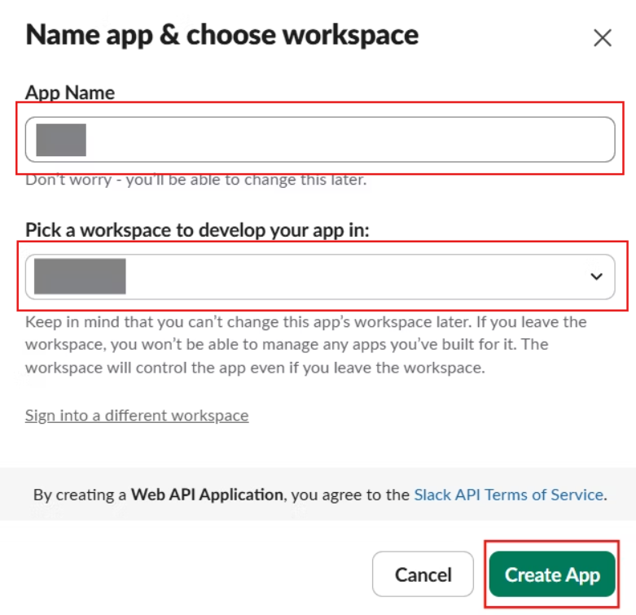Click the 'Web API Application' bold text
The height and width of the screenshot is (615, 636).
207,495
